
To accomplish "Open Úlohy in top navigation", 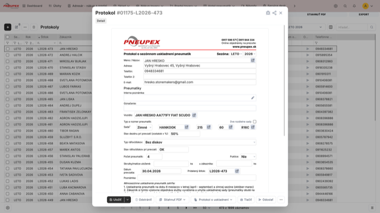I will click(55, 6).
